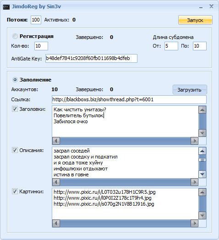Click the Описания vertical scrollbar thumb
The height and width of the screenshot is (240, 219).
click(202, 160)
